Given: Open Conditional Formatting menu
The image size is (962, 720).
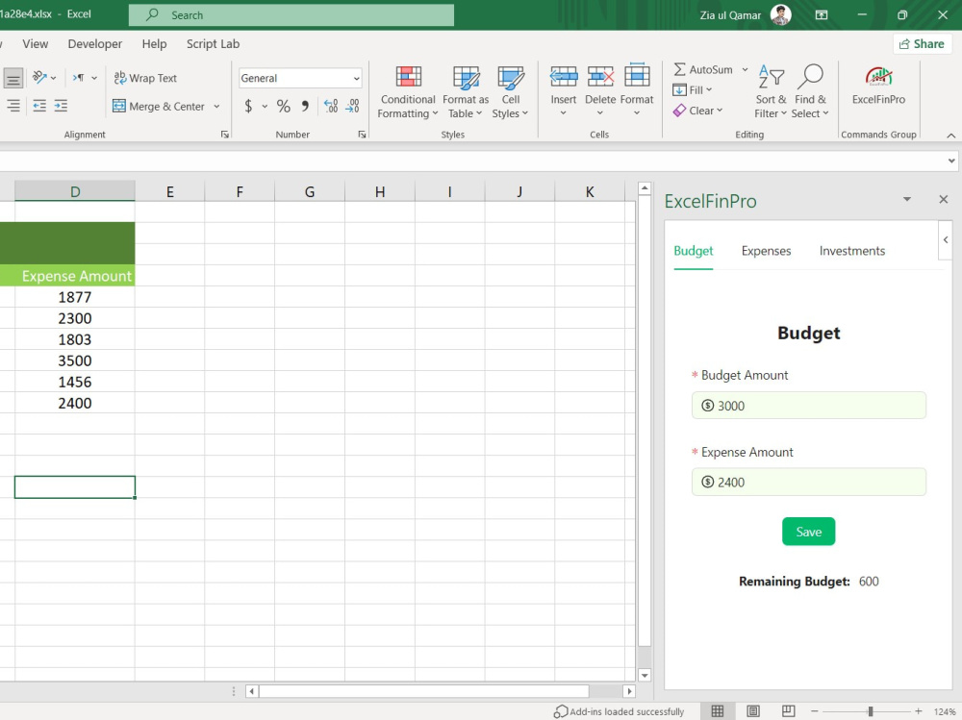Looking at the screenshot, I should pos(408,92).
